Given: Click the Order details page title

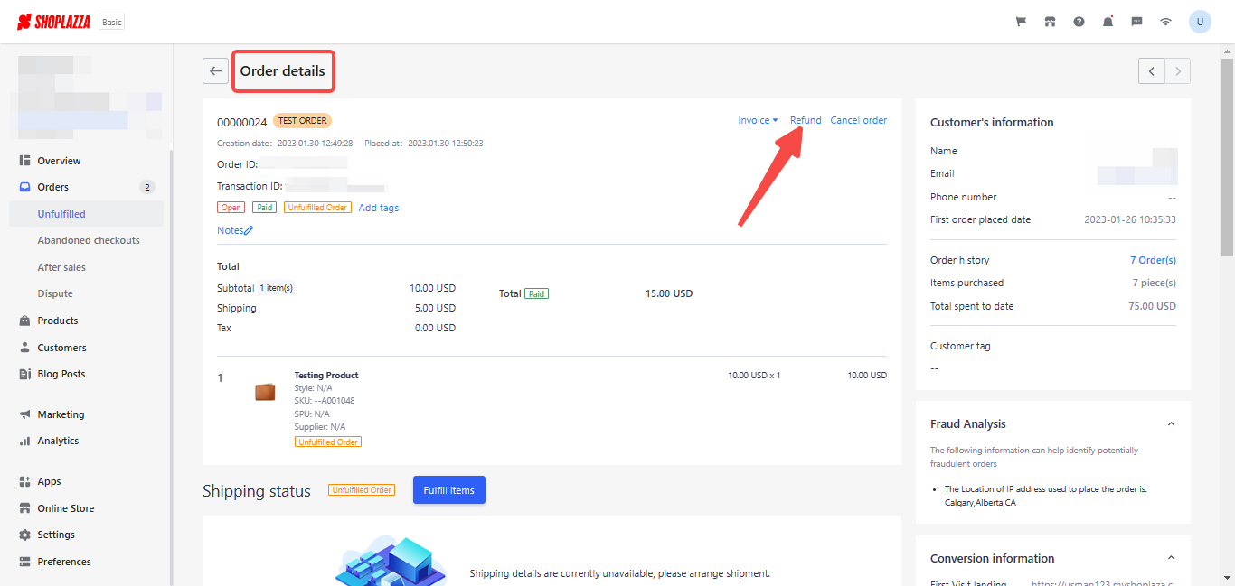Looking at the screenshot, I should point(282,71).
